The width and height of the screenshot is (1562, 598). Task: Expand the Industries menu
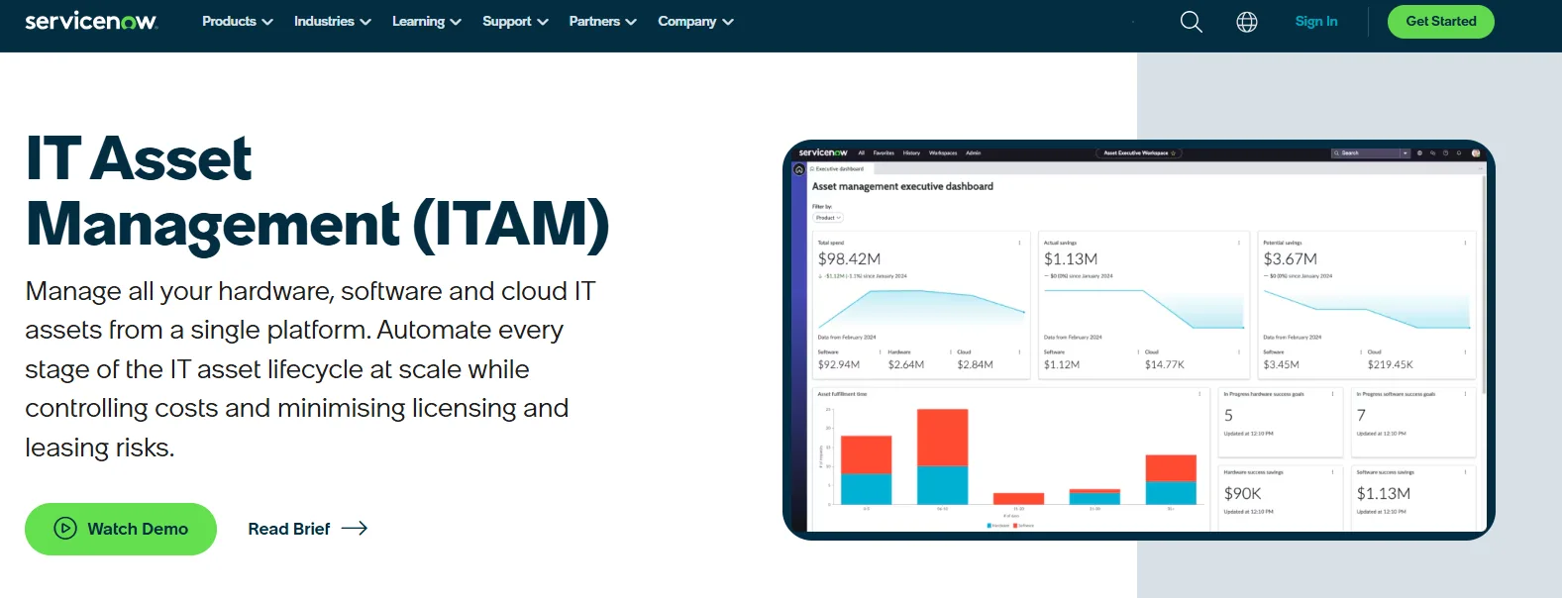click(333, 21)
